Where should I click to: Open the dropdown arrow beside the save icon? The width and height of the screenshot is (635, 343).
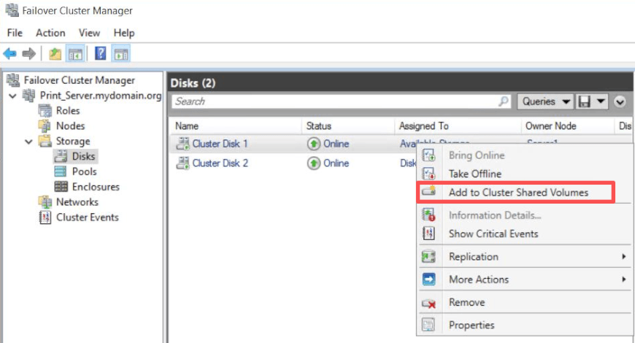click(x=601, y=101)
